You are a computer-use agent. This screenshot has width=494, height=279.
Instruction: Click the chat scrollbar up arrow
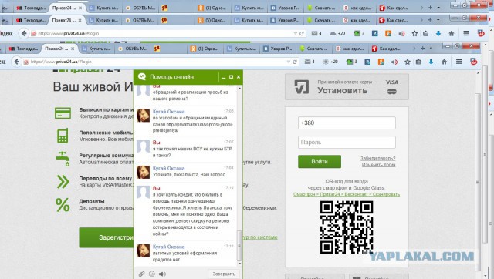pos(239,89)
